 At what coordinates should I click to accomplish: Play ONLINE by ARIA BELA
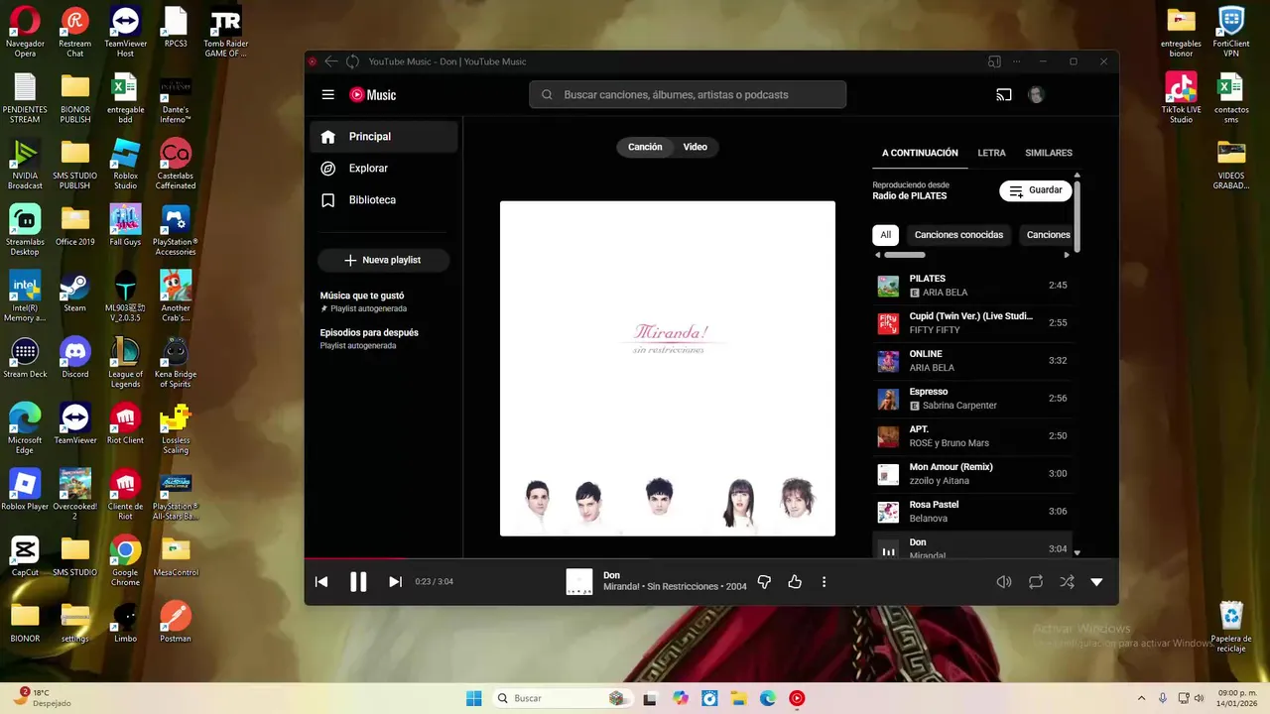coord(972,361)
